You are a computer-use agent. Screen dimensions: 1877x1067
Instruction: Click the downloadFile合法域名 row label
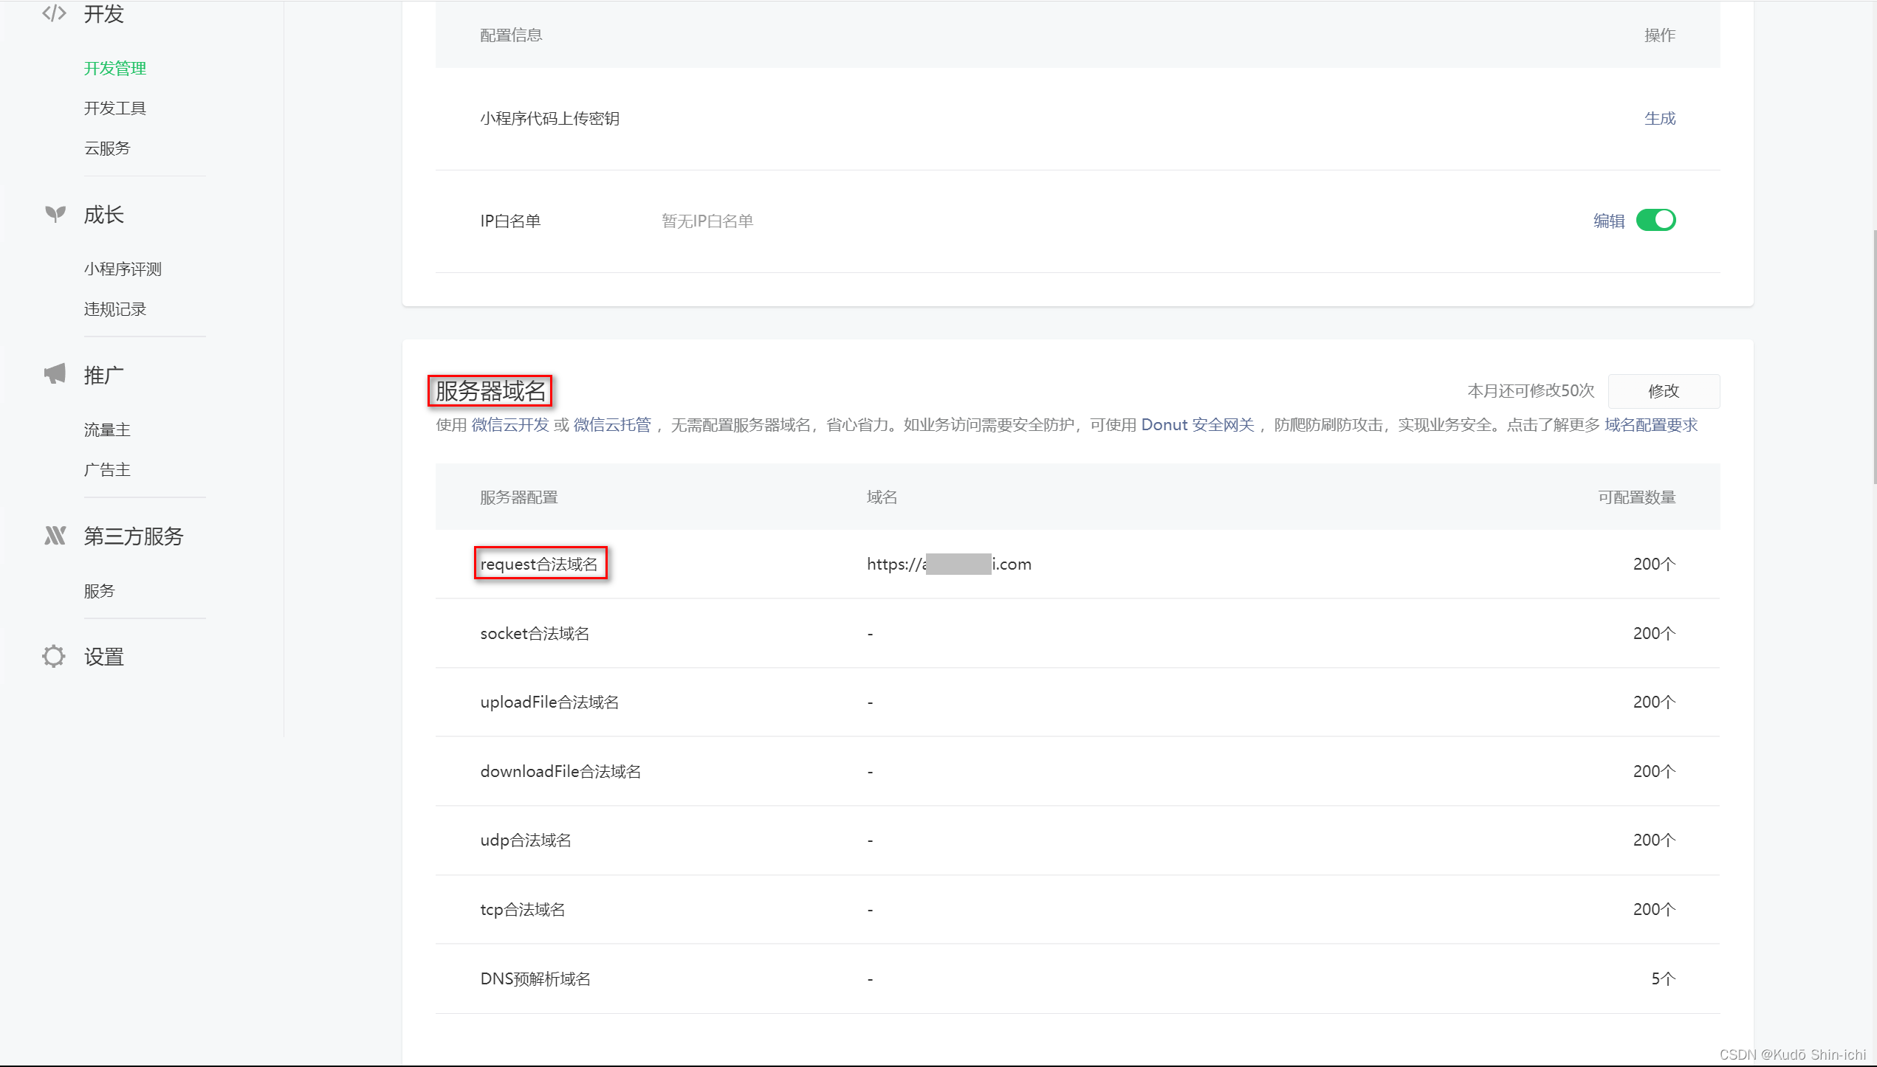[560, 772]
